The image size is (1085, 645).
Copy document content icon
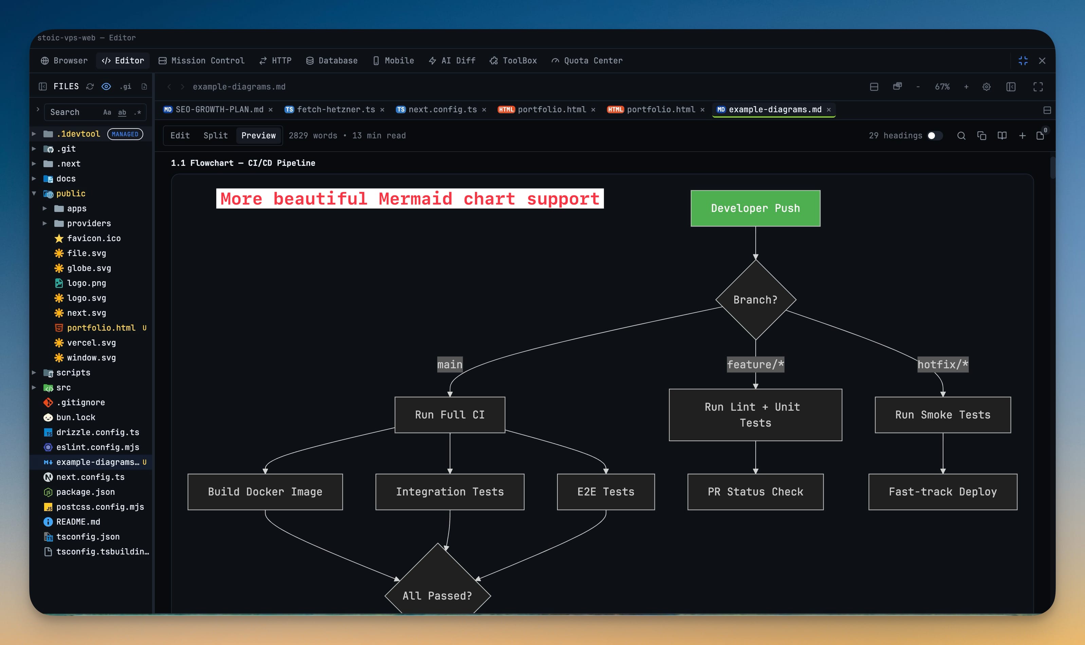click(981, 136)
